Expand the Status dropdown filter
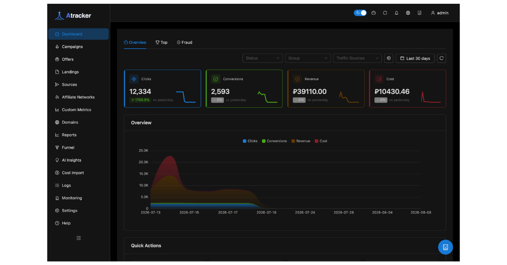Viewport: 507px width, 265px height. coord(262,58)
